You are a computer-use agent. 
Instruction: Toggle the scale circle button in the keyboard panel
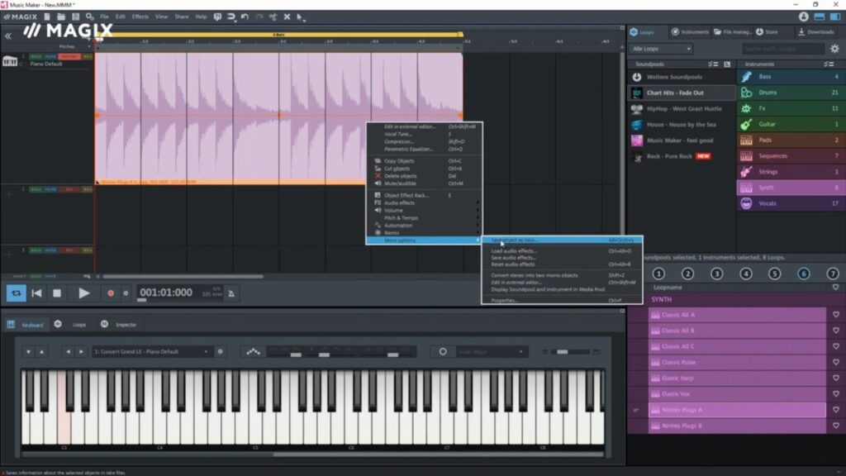click(x=443, y=352)
